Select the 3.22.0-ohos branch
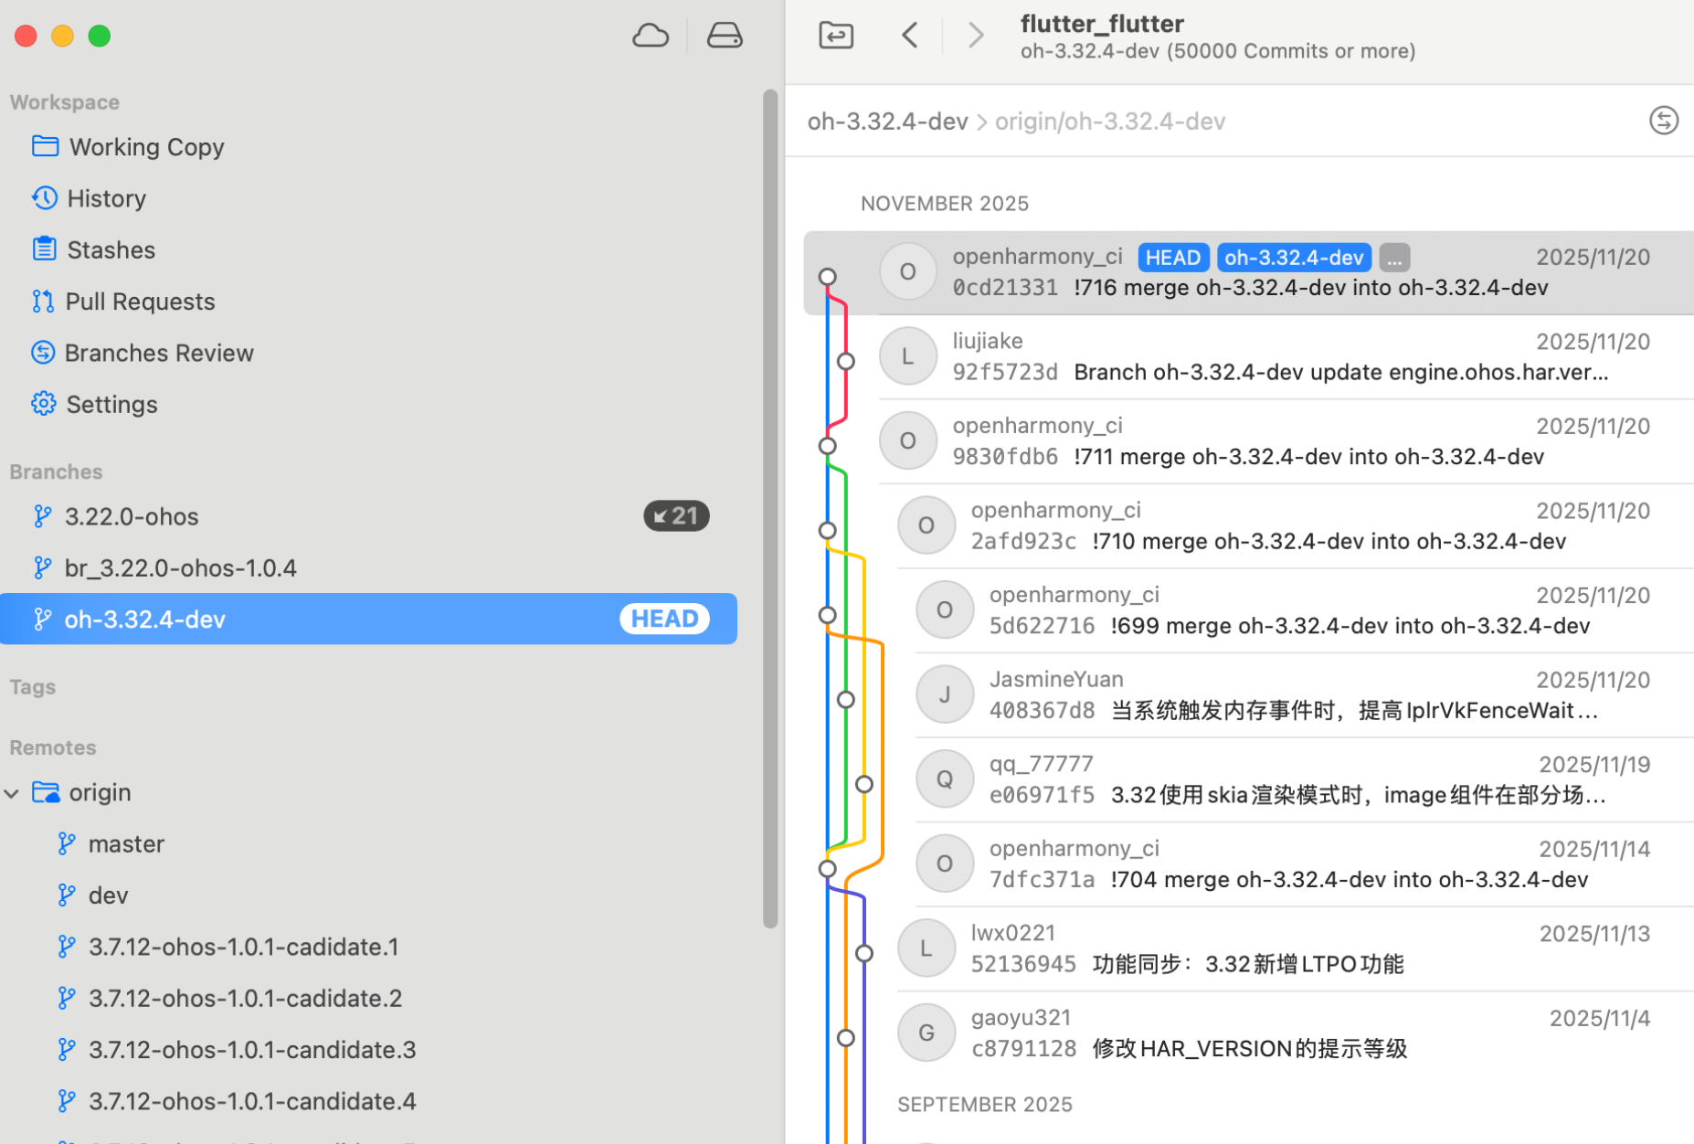1694x1144 pixels. pos(131,515)
